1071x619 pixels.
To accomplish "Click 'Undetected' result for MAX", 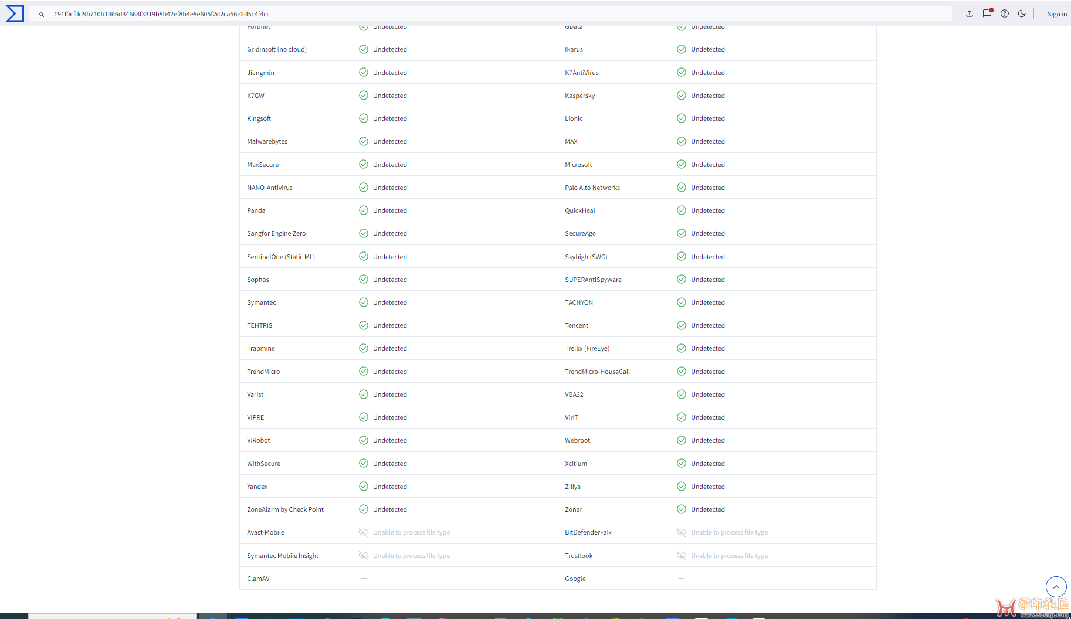I will pyautogui.click(x=708, y=141).
